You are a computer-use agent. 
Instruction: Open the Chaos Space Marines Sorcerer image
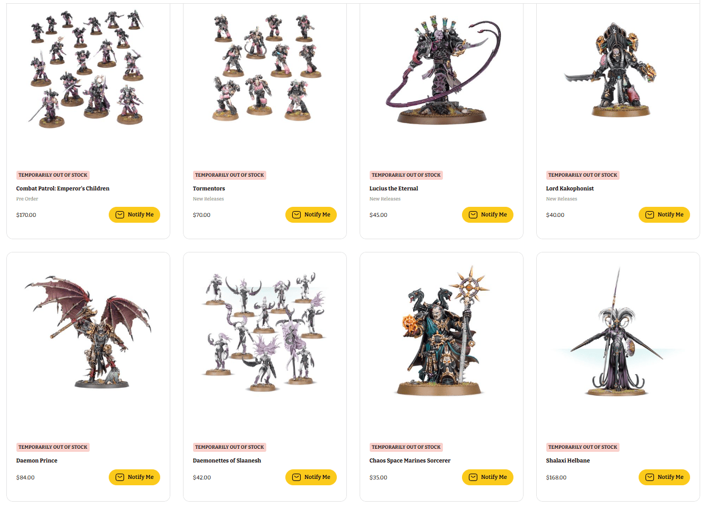click(x=441, y=330)
